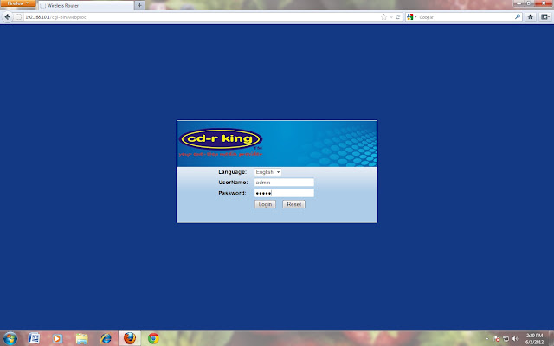
Task: Click the UserName field containing admin
Action: (x=284, y=183)
